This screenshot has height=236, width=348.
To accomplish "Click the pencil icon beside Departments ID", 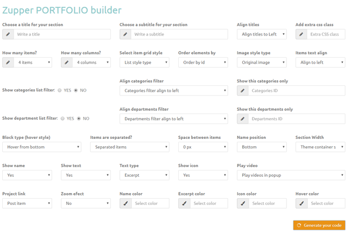I will point(243,119).
